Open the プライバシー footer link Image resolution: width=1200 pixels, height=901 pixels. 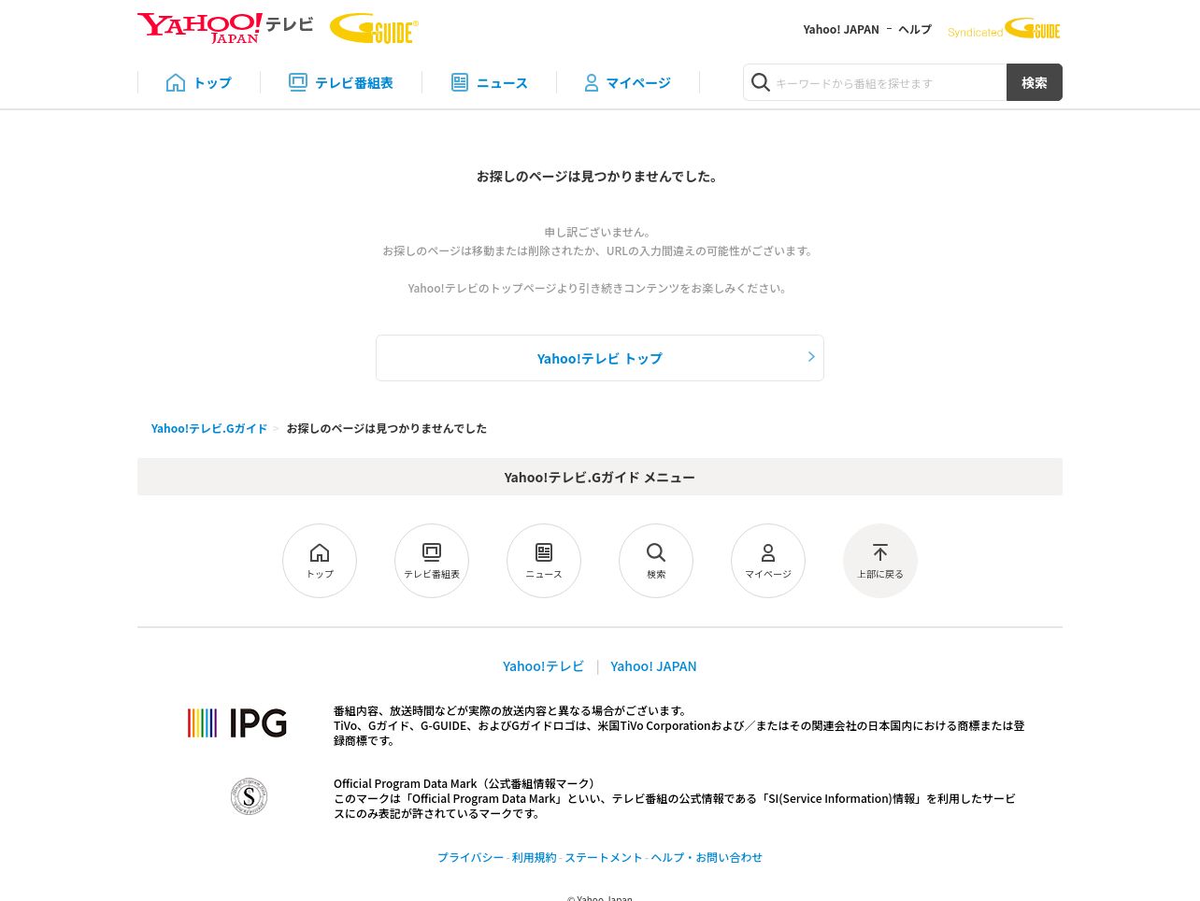(x=470, y=857)
